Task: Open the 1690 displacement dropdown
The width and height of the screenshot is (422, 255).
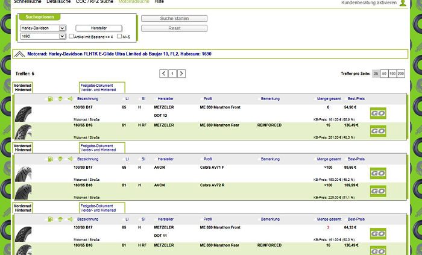Action: (x=43, y=36)
